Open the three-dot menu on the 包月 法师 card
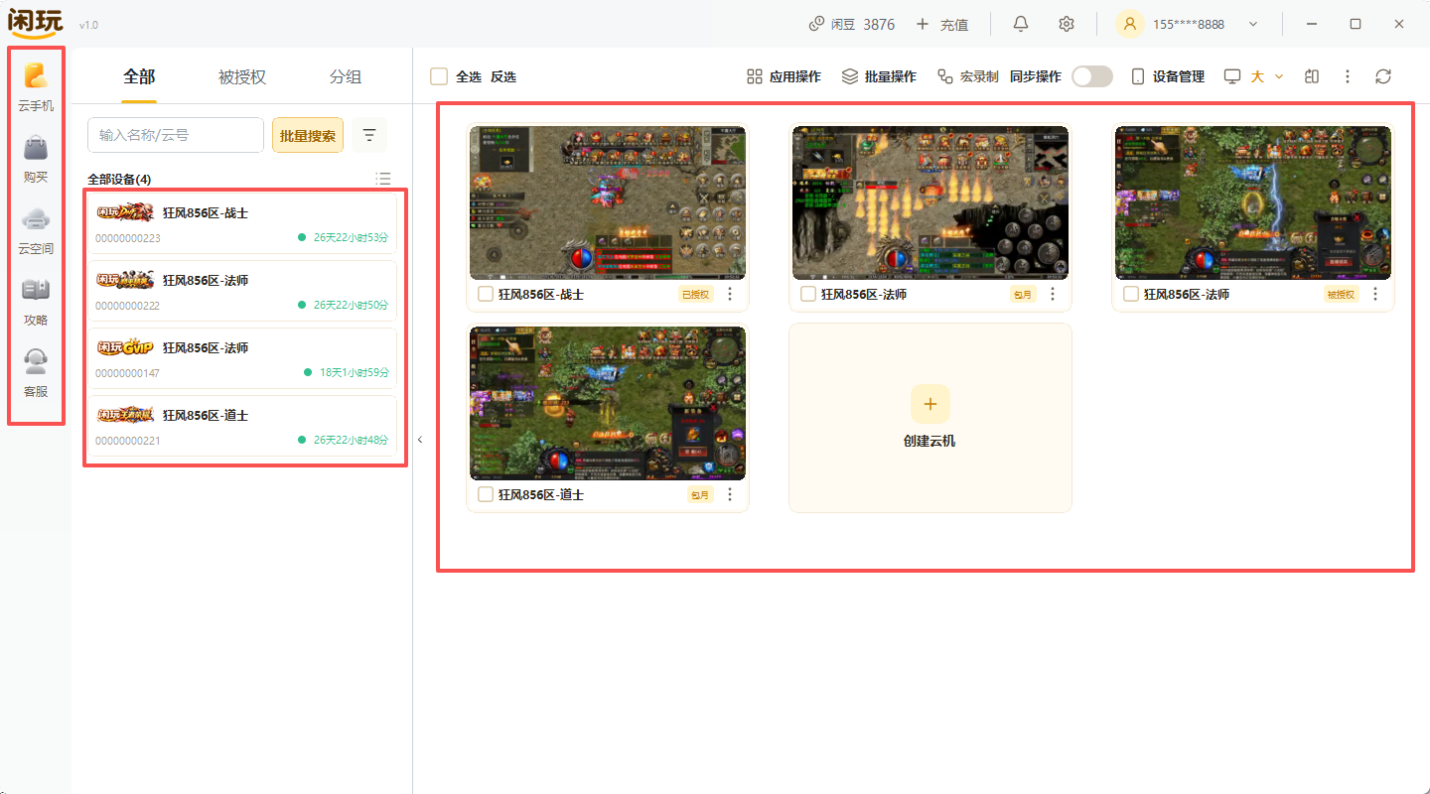Screen dimensions: 1430x794 coord(1053,294)
